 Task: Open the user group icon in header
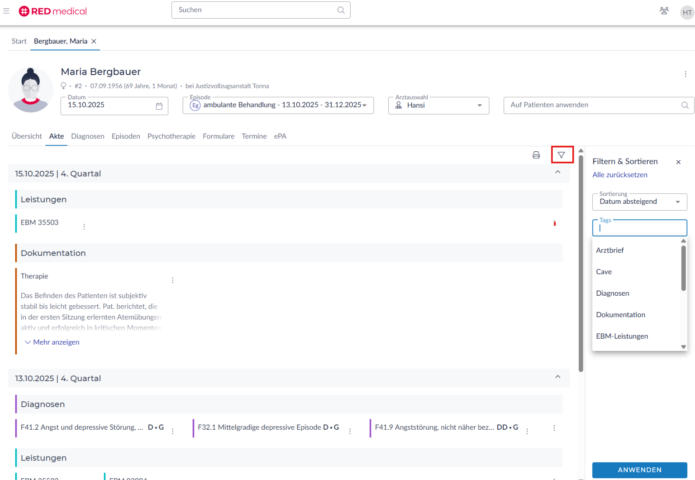[664, 11]
